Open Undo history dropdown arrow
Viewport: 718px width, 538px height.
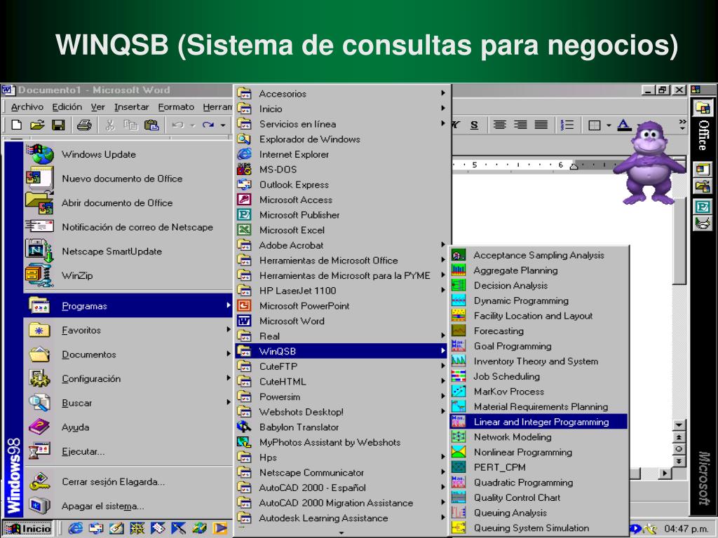tap(193, 125)
